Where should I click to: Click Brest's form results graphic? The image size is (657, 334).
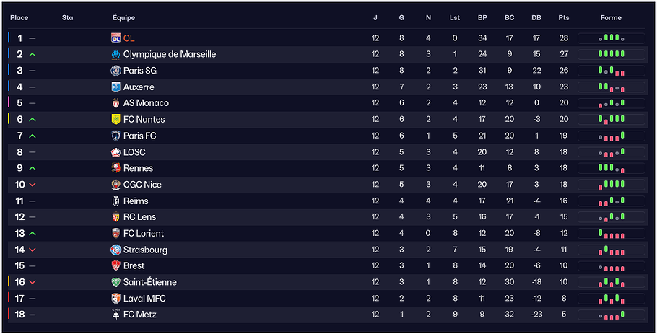[611, 266]
